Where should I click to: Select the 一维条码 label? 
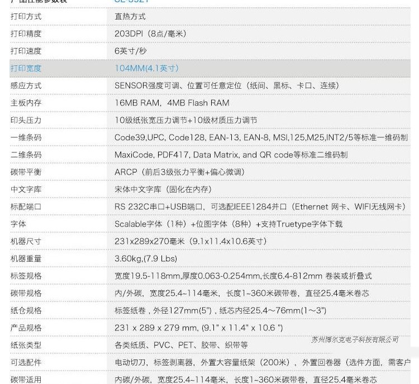pos(26,137)
